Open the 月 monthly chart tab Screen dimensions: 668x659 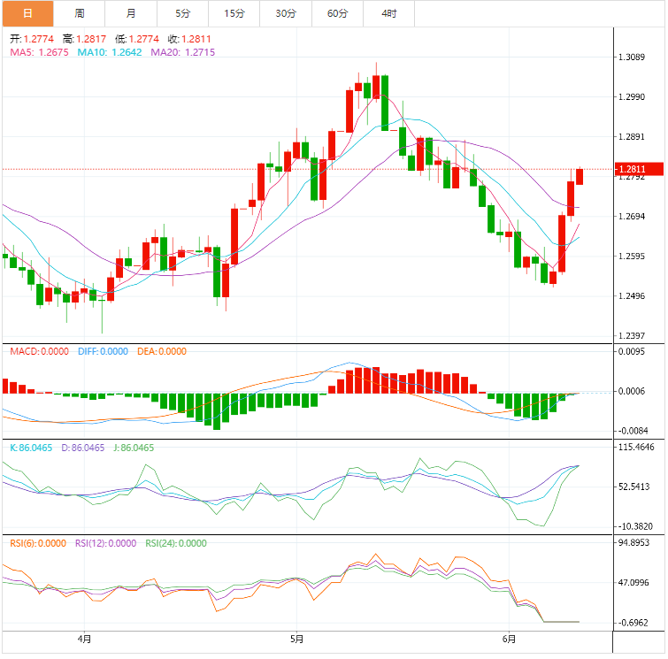[131, 13]
